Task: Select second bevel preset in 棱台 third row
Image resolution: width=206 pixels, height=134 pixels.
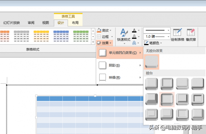Action: click(167, 115)
